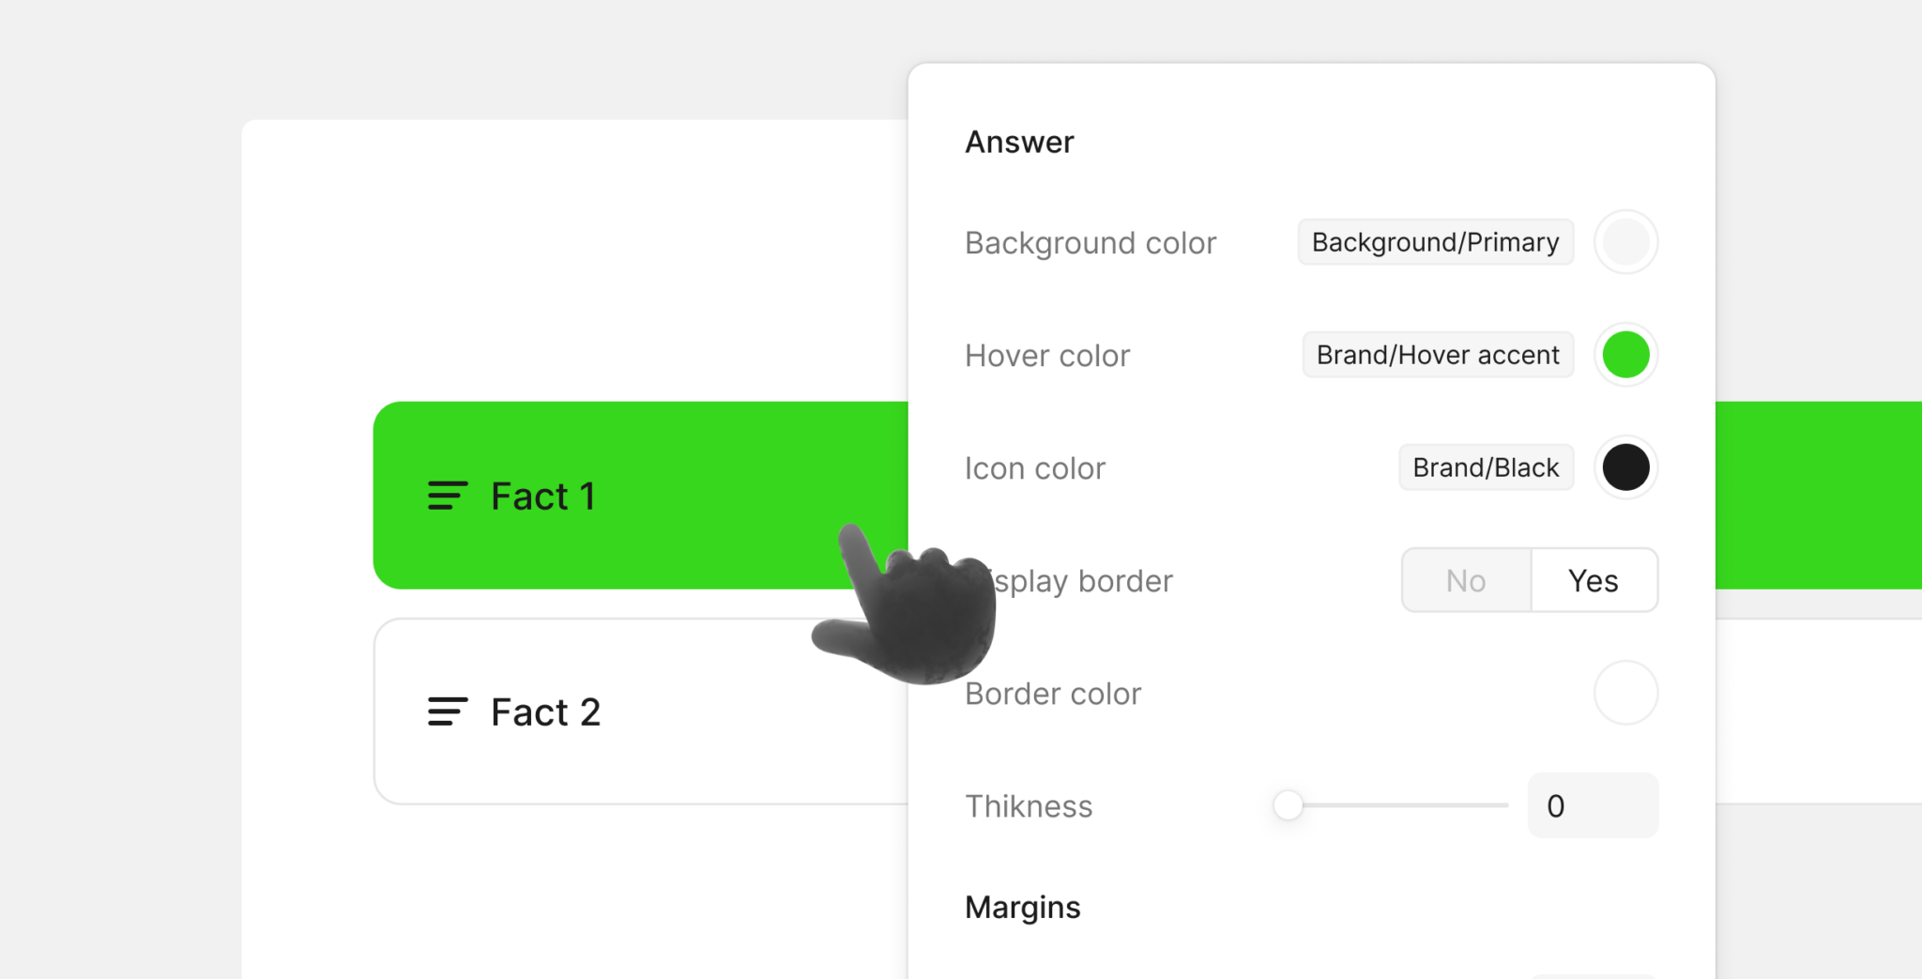Click the green Hover color swatch
Screen dimensions: 1922x979
[1626, 355]
